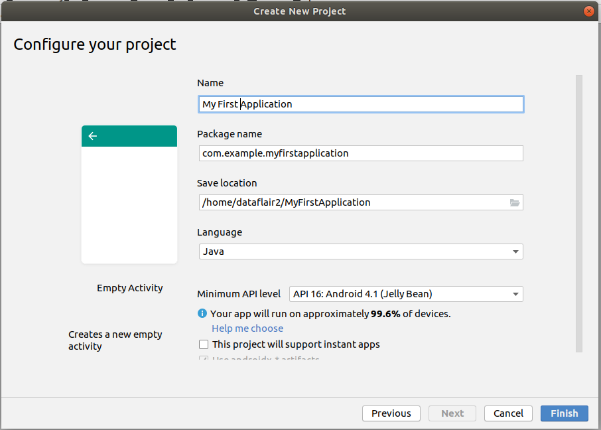
Task: Click the blue info icon beside device coverage
Action: tap(202, 313)
